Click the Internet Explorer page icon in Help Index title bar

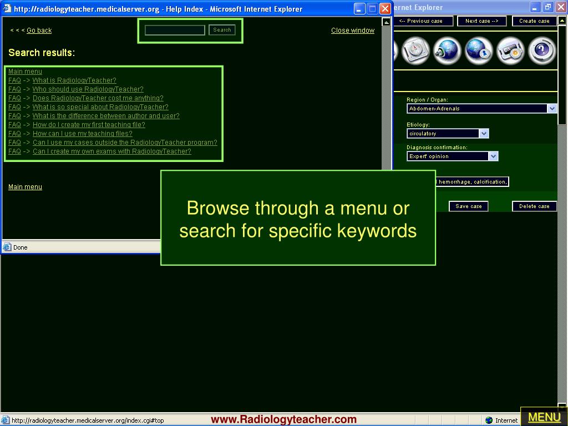point(7,8)
